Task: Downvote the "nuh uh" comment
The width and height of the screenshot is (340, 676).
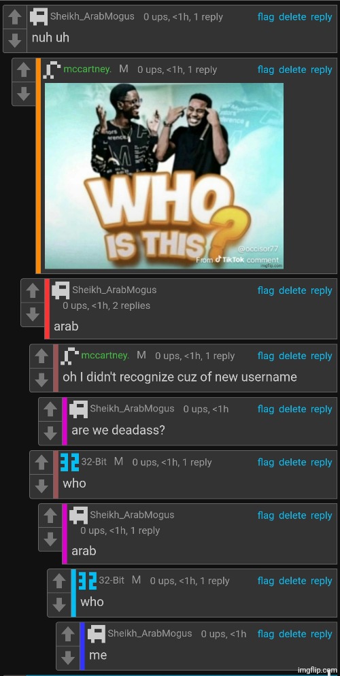Action: pyautogui.click(x=15, y=41)
